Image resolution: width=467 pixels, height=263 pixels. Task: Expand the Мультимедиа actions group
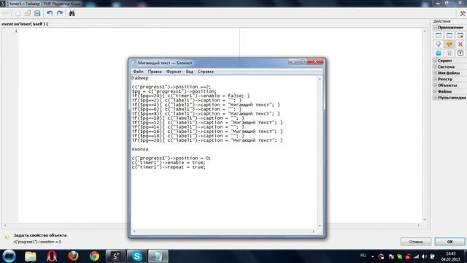pyautogui.click(x=435, y=97)
